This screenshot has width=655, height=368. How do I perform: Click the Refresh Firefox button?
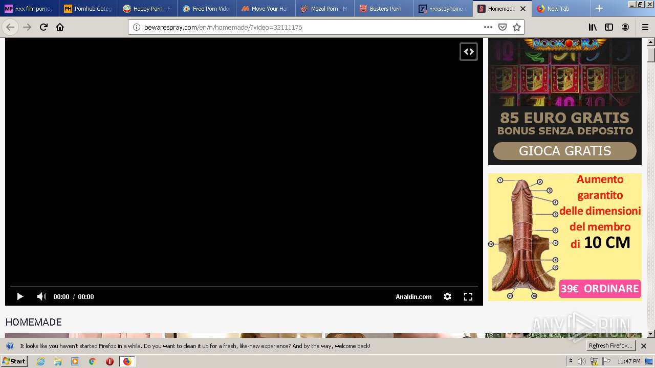(611, 346)
